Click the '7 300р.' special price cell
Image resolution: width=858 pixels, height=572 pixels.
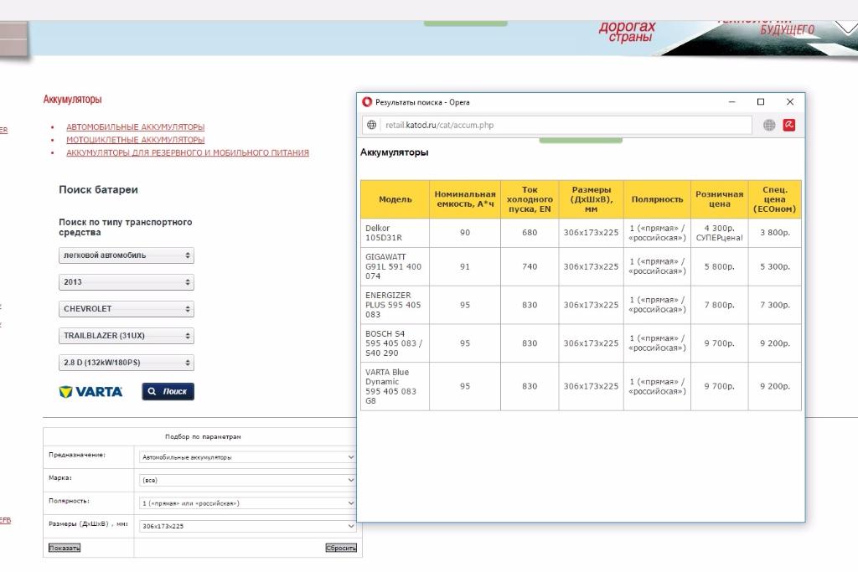tap(775, 305)
